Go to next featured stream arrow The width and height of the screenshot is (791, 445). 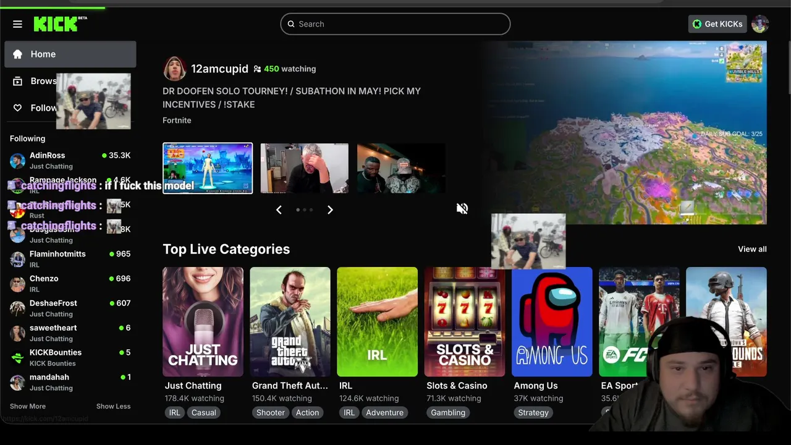(x=330, y=210)
